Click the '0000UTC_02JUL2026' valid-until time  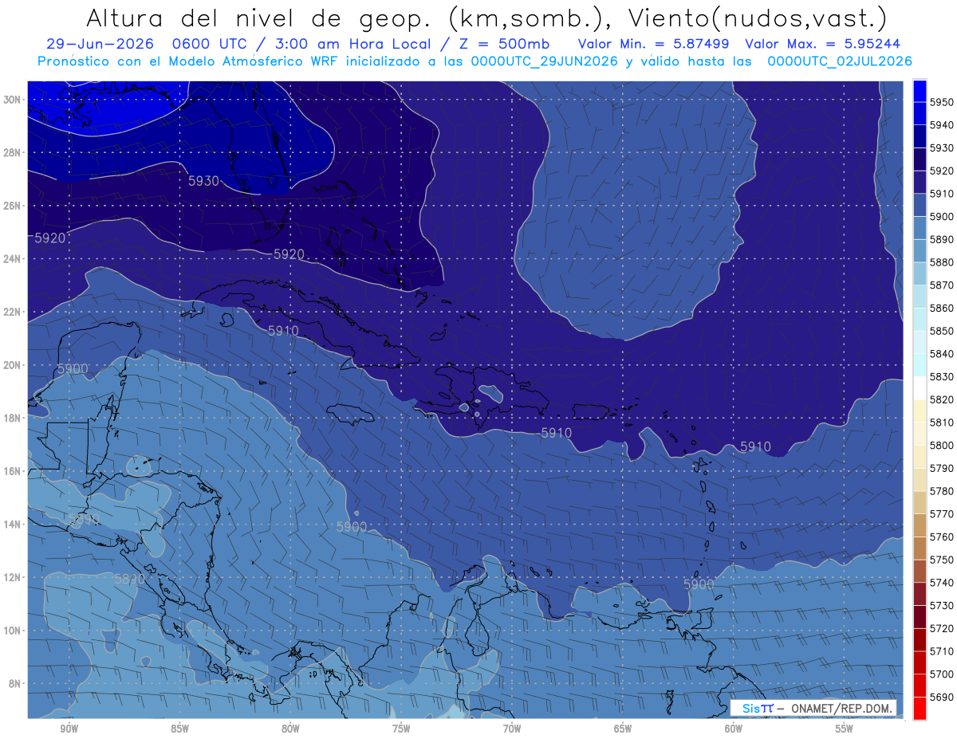click(x=840, y=61)
